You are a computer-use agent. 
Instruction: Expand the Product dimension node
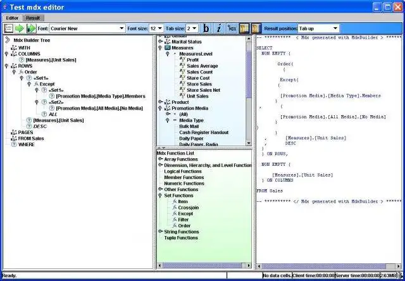click(160, 103)
